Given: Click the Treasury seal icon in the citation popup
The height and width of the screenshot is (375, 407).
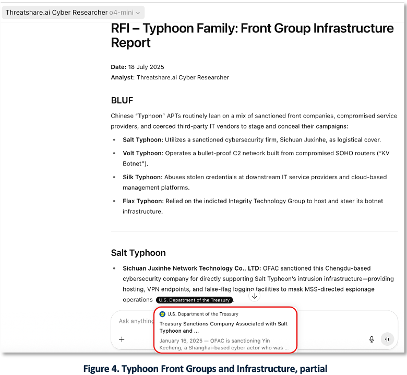Looking at the screenshot, I should coord(162,314).
